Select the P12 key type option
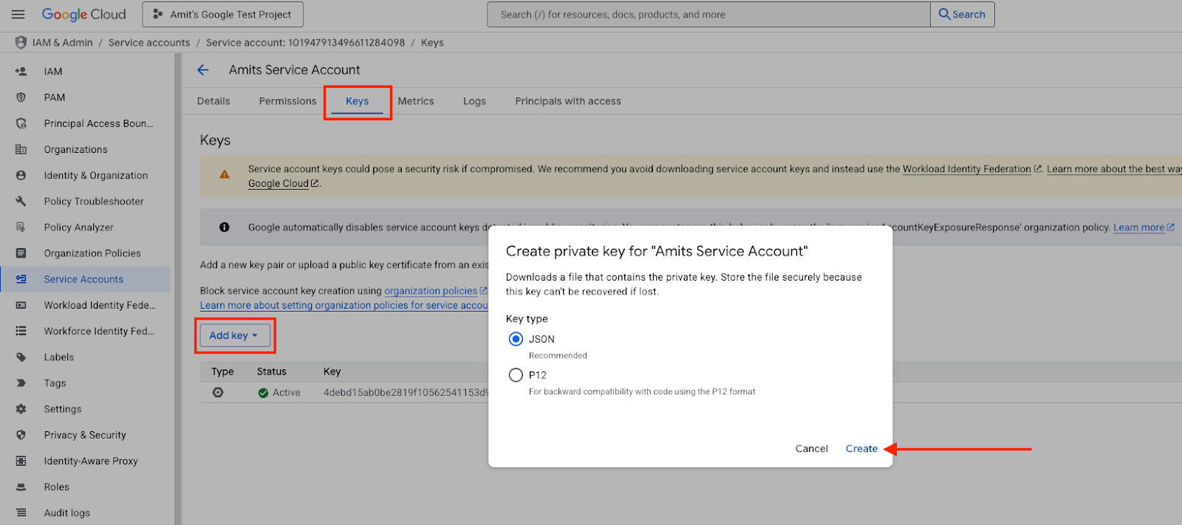Image resolution: width=1182 pixels, height=525 pixels. coord(516,375)
